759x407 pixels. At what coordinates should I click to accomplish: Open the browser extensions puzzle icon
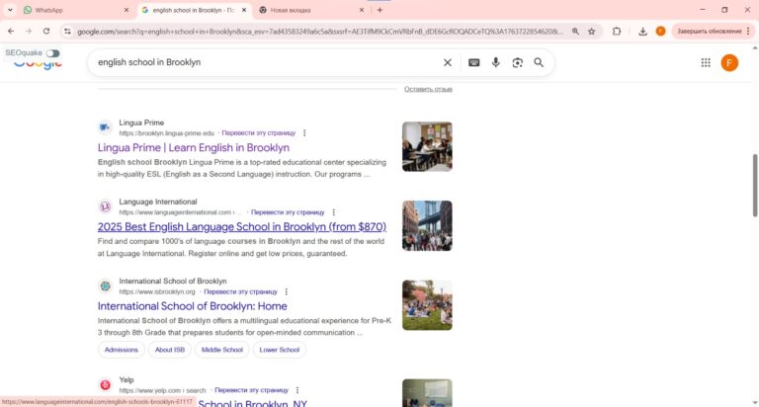617,31
